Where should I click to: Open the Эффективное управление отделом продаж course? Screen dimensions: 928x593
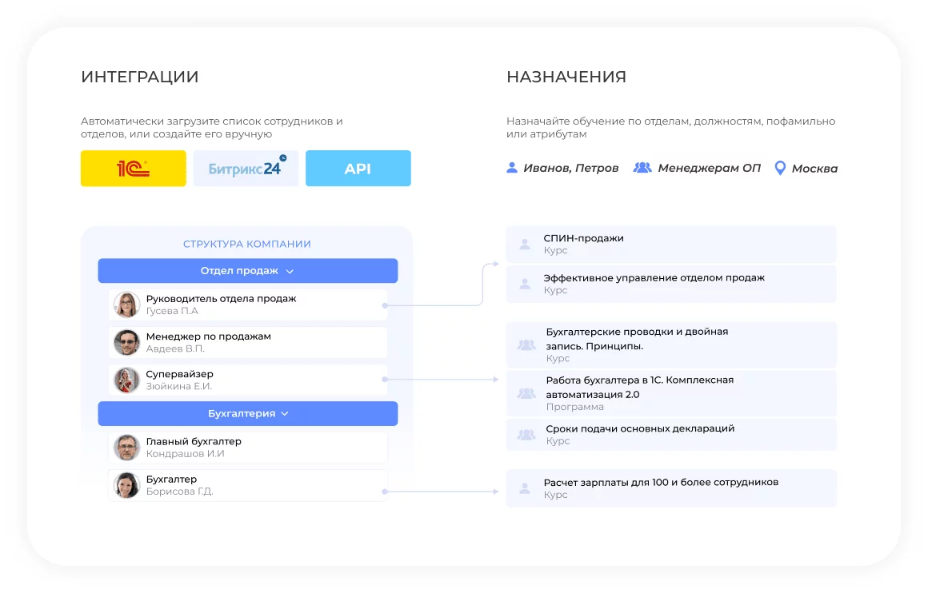coord(654,278)
